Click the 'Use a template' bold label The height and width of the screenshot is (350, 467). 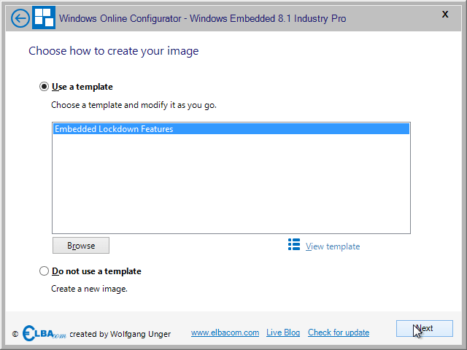click(82, 87)
